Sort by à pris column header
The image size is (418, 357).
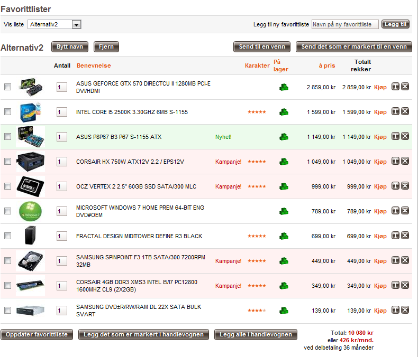327,65
